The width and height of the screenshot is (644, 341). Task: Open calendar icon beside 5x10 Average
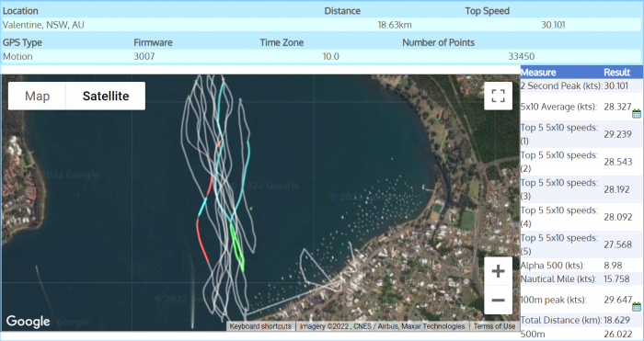point(637,114)
